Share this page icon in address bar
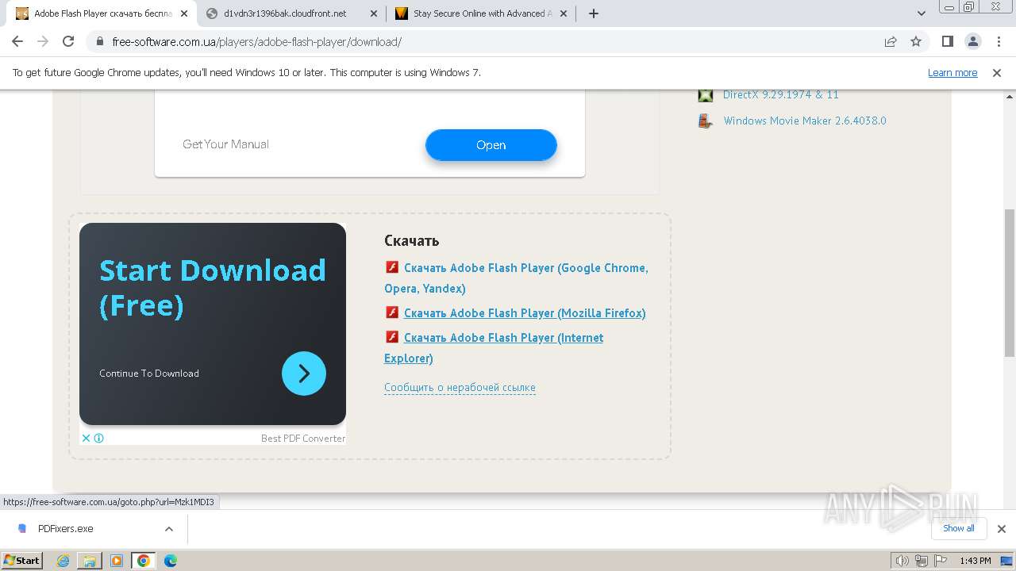 pyautogui.click(x=891, y=42)
